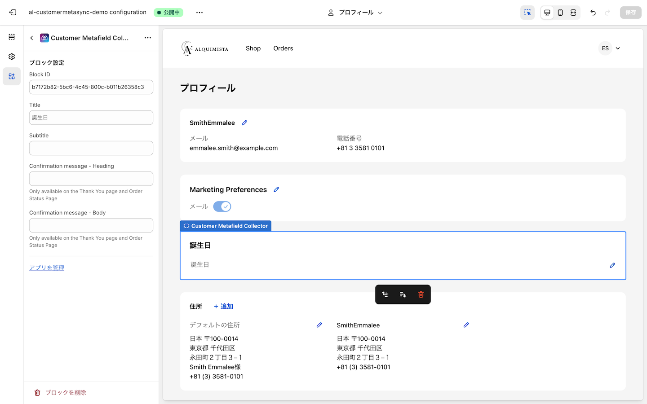The height and width of the screenshot is (404, 647).
Task: Switch to mobile preview icon
Action: [x=560, y=12]
